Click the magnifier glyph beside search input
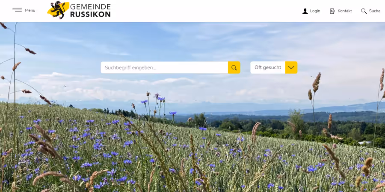 click(x=234, y=67)
